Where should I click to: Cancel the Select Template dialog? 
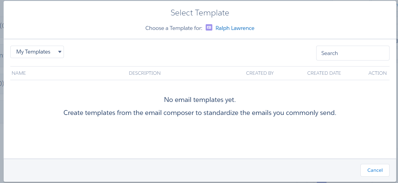tap(375, 170)
